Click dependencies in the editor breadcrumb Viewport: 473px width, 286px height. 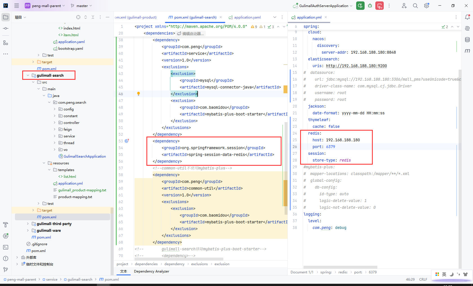146,264
